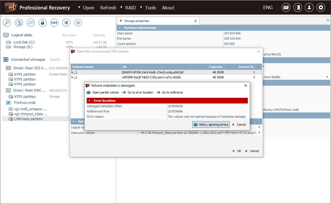The height and width of the screenshot is (204, 331).
Task: Click the pie-chart partition manager icon
Action: pyautogui.click(x=19, y=23)
